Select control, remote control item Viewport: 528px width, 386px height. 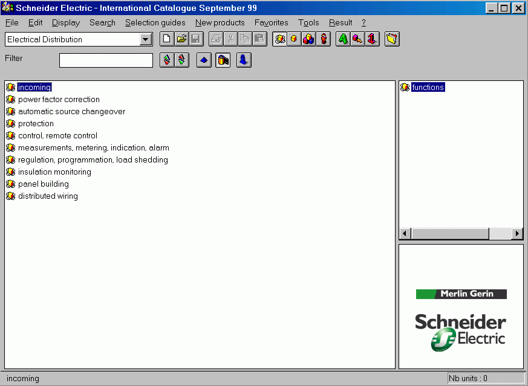point(57,136)
